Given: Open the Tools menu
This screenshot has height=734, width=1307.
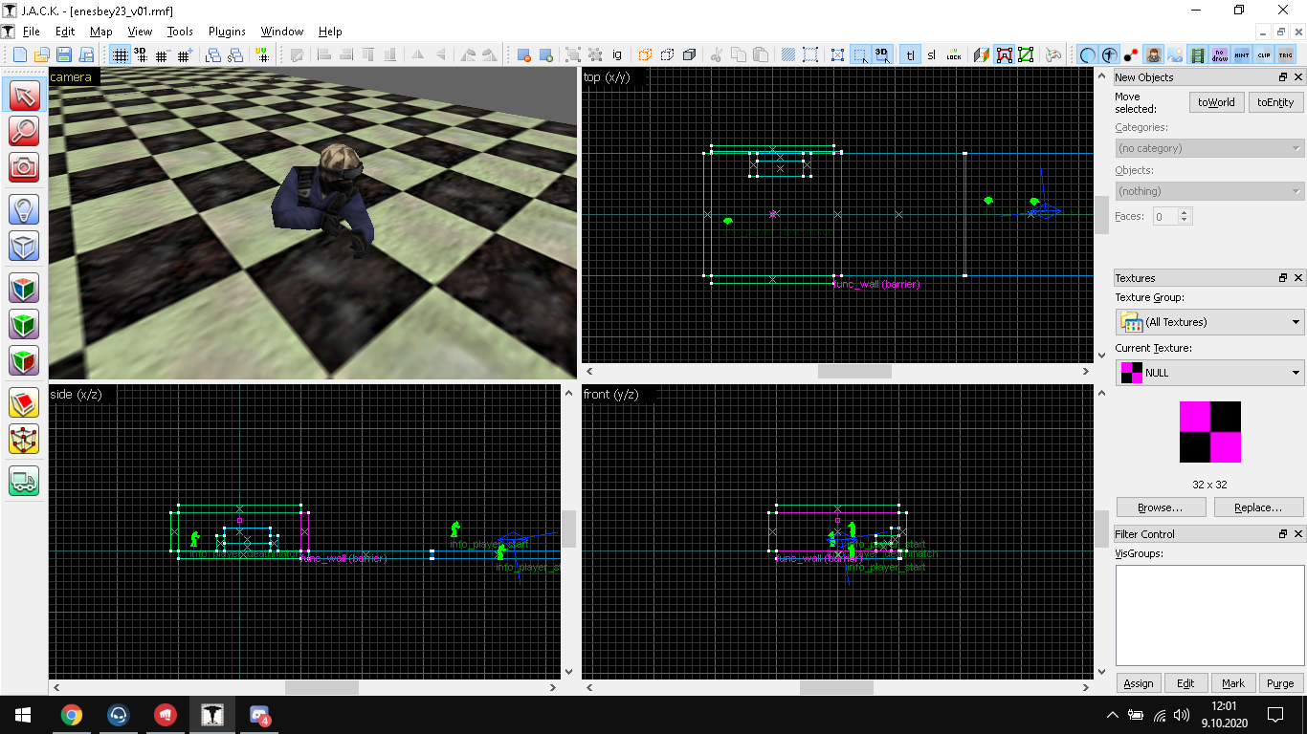Looking at the screenshot, I should (180, 32).
